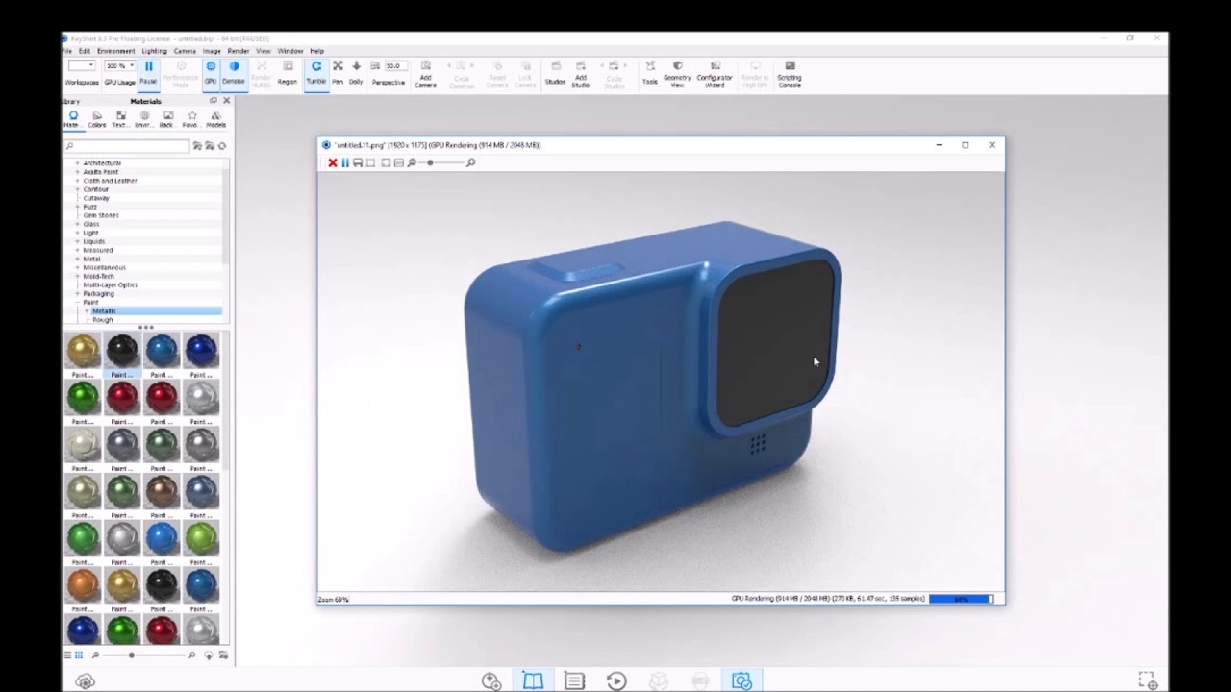Switch to the Colors library tab

pyautogui.click(x=97, y=119)
